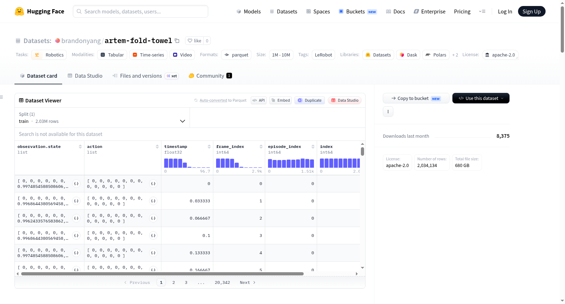The image size is (565, 304).
Task: Select the Time-series modality tag
Action: 148,55
